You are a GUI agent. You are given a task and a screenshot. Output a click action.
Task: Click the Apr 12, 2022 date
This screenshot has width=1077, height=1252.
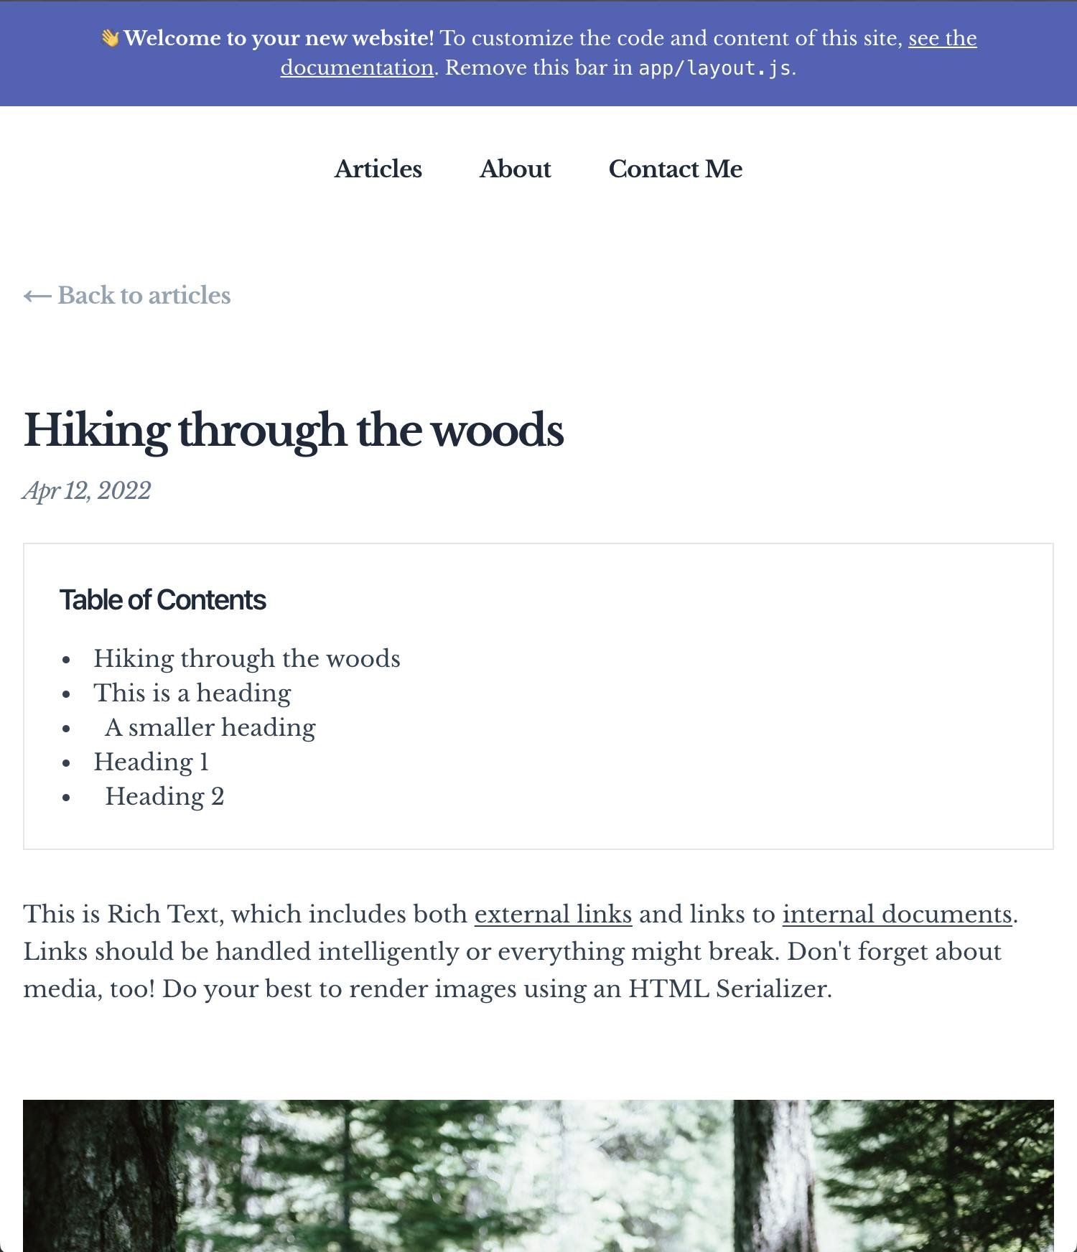pos(87,491)
